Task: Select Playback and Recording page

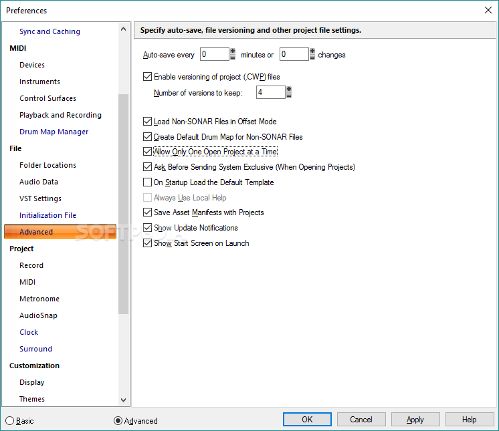Action: click(60, 115)
